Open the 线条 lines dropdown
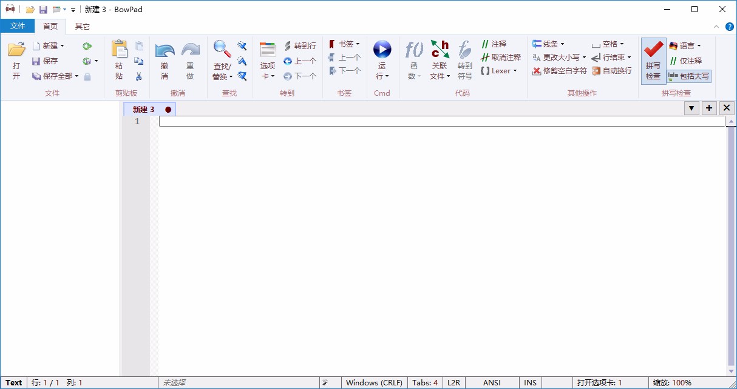The width and height of the screenshot is (737, 389). coord(548,44)
